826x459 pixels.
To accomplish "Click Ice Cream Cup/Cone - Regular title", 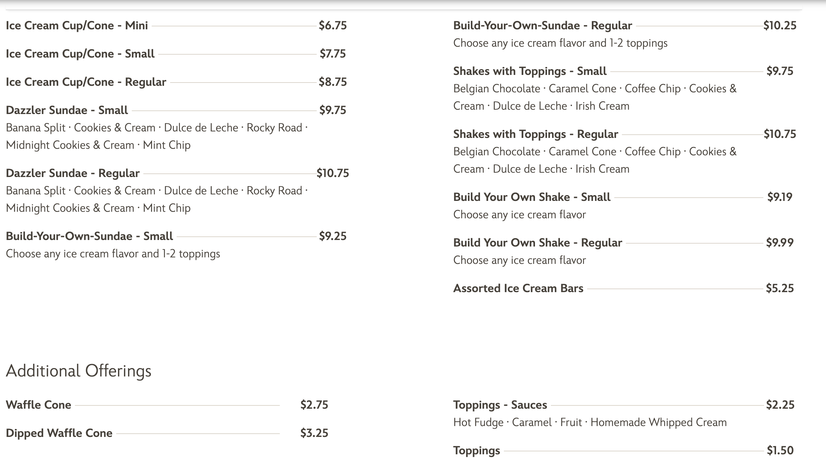I will click(86, 82).
